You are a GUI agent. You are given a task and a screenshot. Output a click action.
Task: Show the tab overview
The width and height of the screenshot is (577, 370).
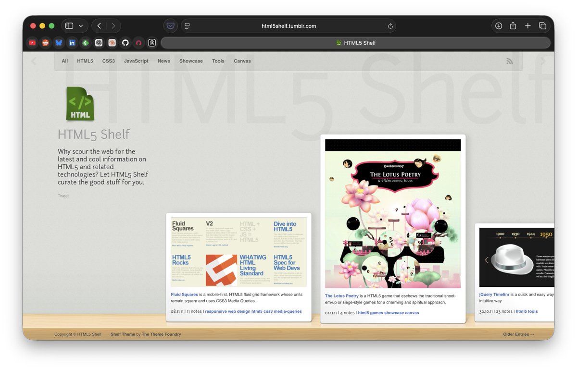542,26
